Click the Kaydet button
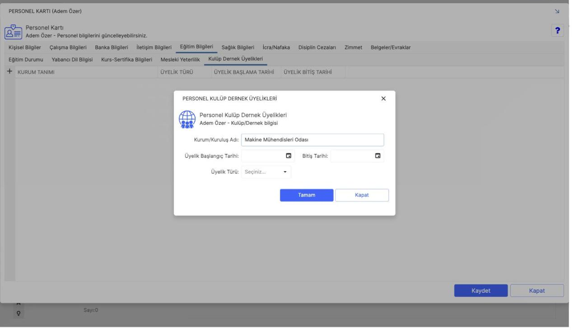 481,290
